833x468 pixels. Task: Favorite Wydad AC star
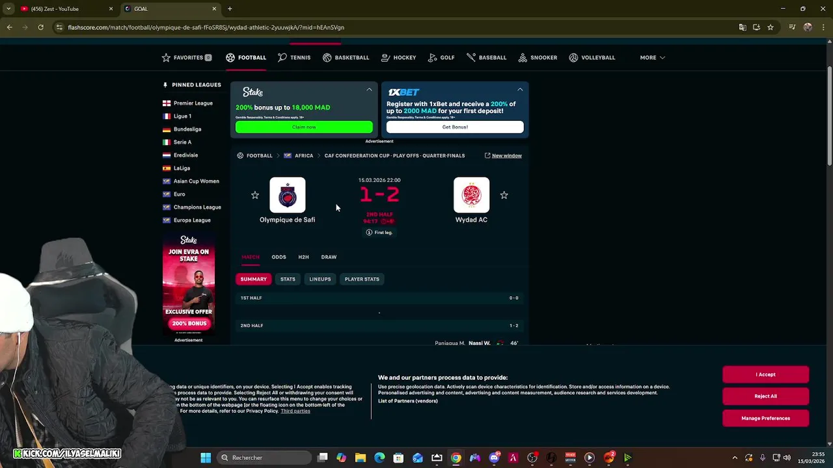(504, 195)
